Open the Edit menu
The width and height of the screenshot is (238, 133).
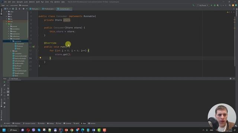click(x=9, y=2)
